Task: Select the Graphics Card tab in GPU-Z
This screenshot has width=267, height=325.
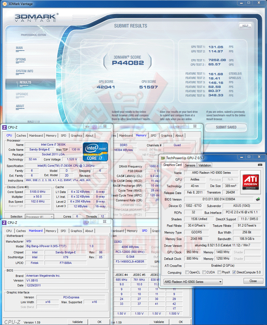Action: click(x=172, y=165)
